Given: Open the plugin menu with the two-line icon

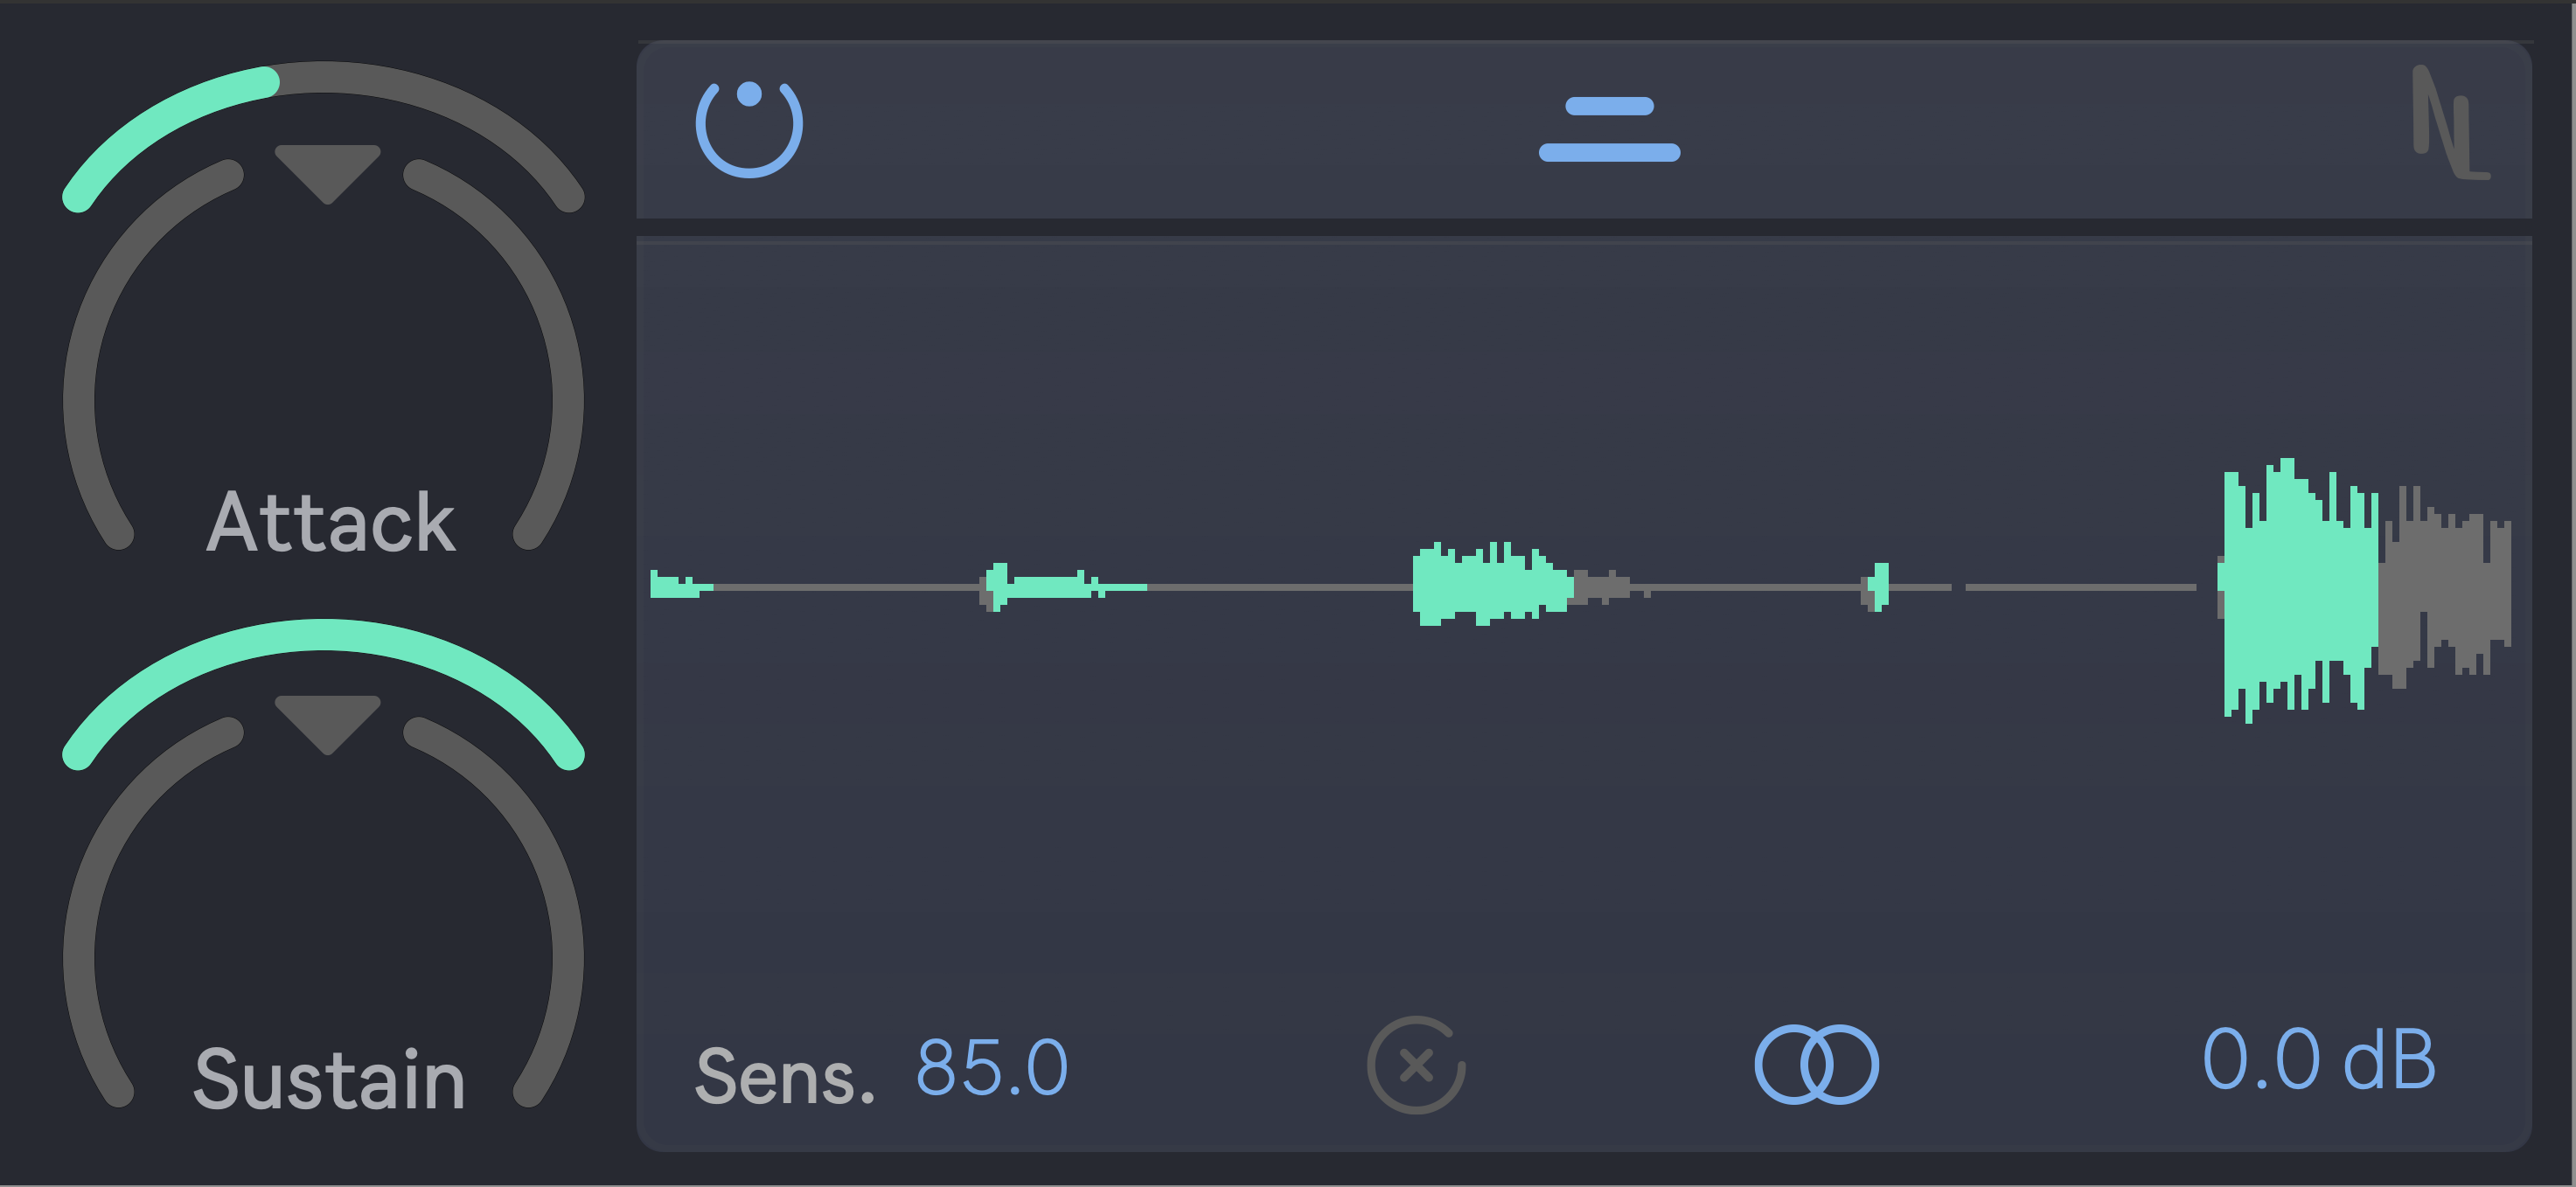Looking at the screenshot, I should (x=1611, y=127).
